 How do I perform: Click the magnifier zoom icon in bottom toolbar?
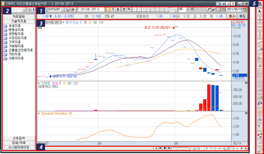click(233, 148)
